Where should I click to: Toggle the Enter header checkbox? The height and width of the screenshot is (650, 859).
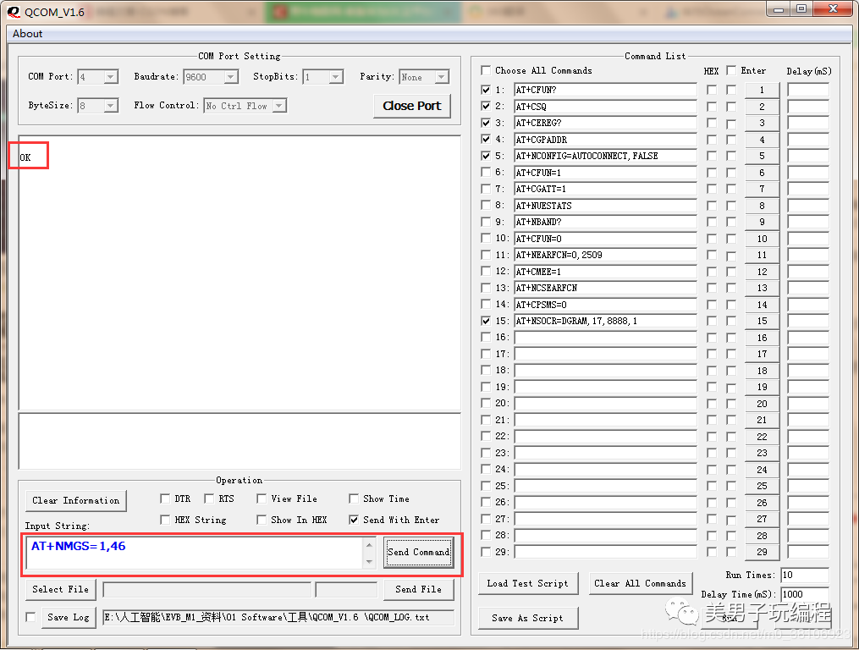(x=731, y=70)
